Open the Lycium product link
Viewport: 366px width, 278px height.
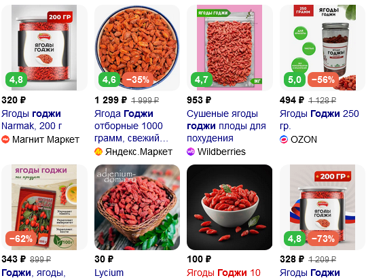coord(109,273)
